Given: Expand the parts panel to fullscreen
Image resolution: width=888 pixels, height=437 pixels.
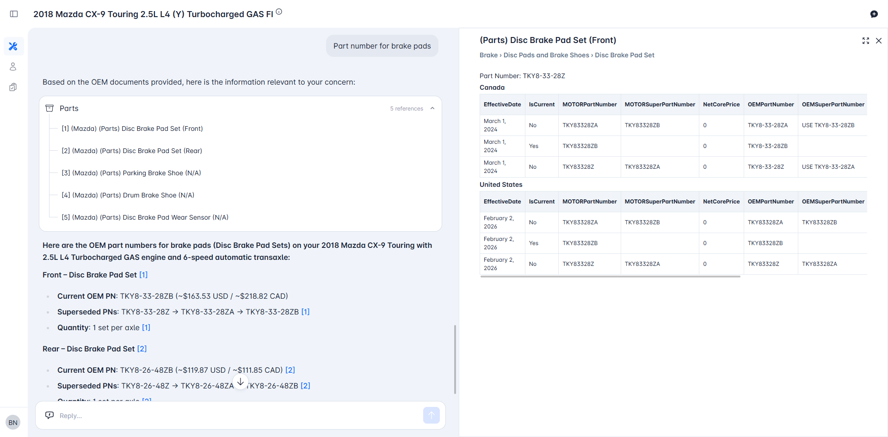Looking at the screenshot, I should [865, 41].
